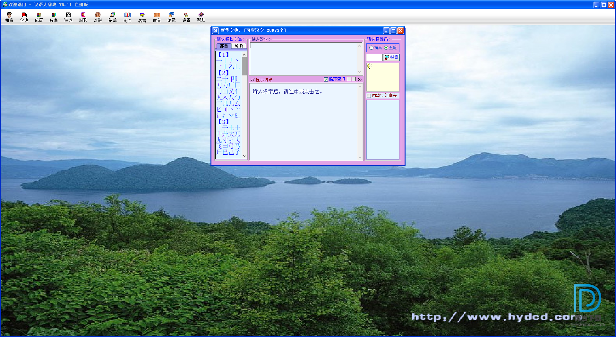The height and width of the screenshot is (337, 616).
Task: Select the radical 又 in the list
Action: 231,91
